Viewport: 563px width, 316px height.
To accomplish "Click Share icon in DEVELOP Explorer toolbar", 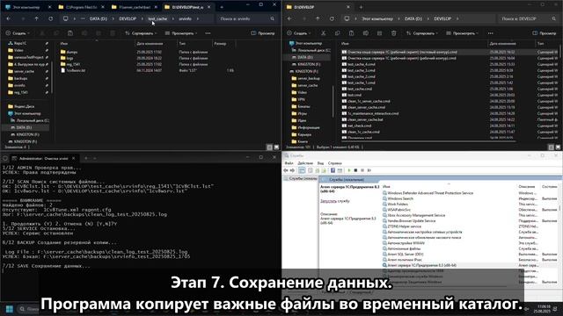I will tap(379, 33).
